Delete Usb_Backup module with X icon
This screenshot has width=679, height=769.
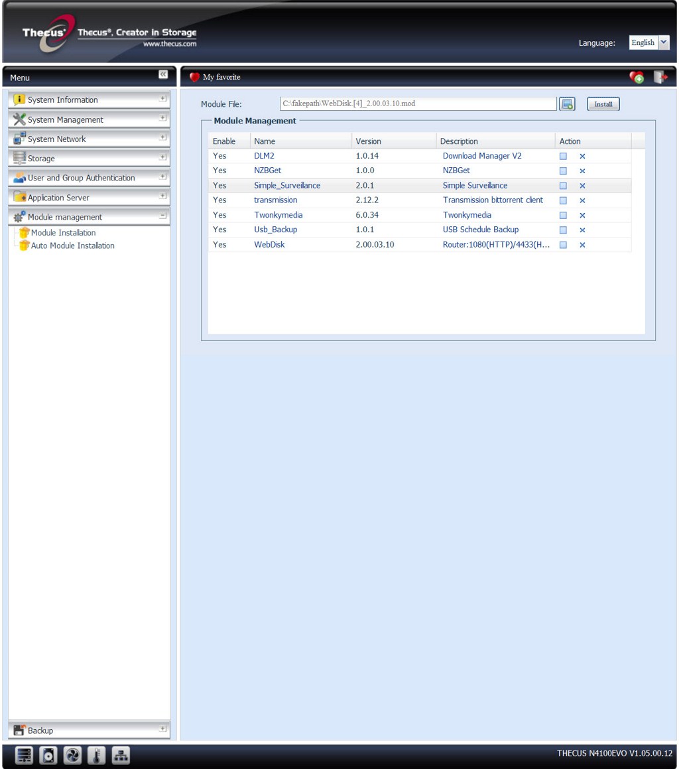tap(582, 230)
